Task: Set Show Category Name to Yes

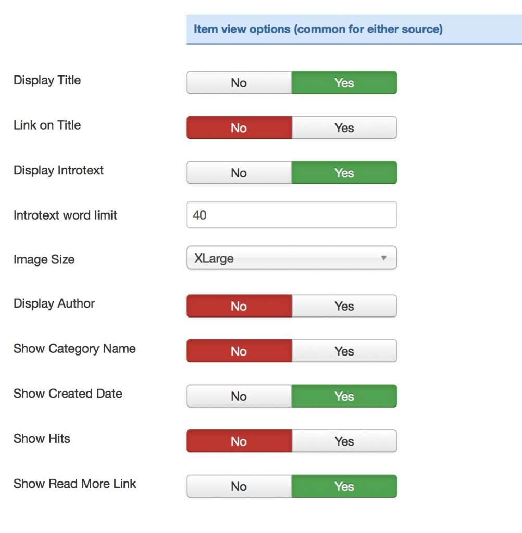Action: [344, 351]
